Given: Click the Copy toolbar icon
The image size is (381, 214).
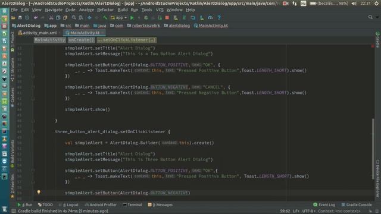Looking at the screenshot, I should 58,17.
